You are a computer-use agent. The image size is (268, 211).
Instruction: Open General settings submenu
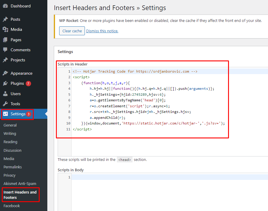pos(10,125)
